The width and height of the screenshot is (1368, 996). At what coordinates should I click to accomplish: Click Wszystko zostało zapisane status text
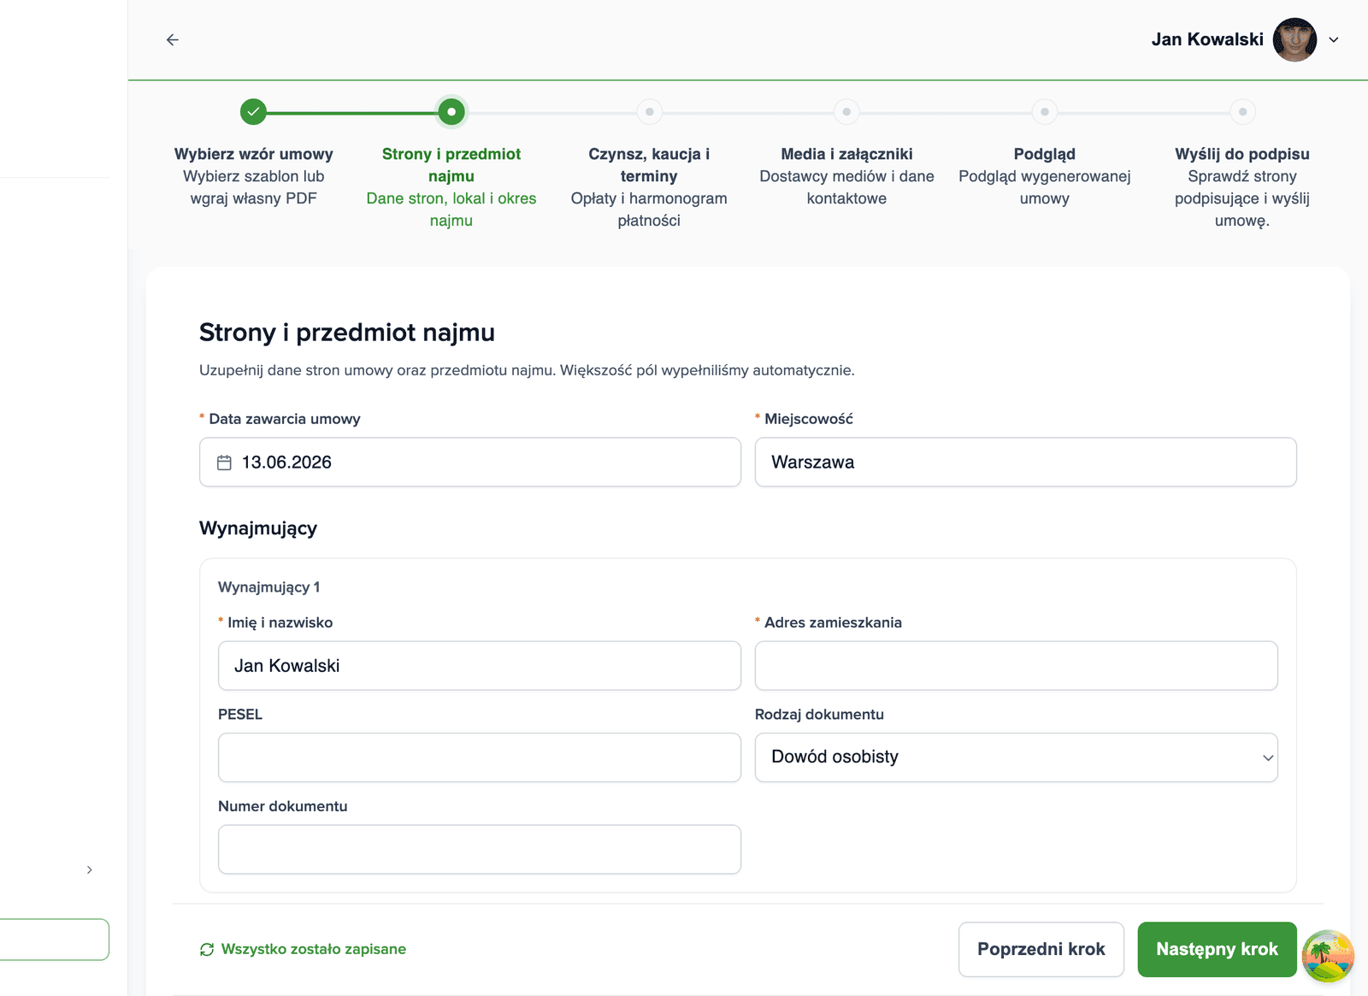coord(314,949)
